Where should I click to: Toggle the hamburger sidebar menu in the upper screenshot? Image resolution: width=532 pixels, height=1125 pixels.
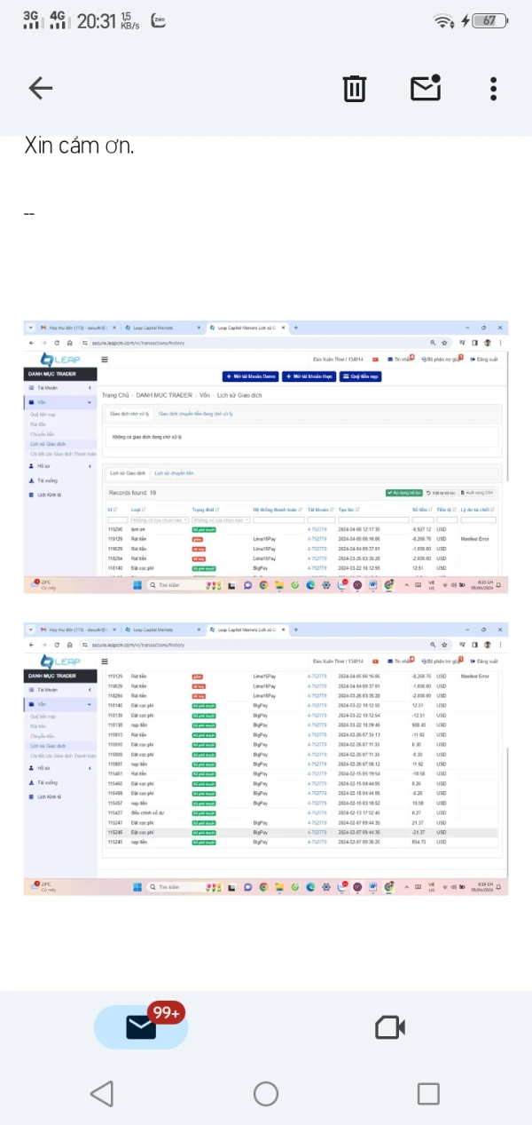pos(105,360)
